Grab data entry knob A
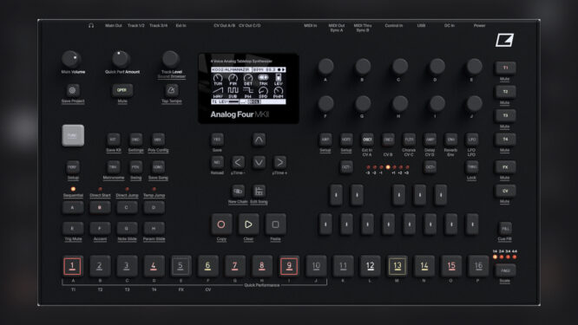This screenshot has width=578, height=325. 325,67
